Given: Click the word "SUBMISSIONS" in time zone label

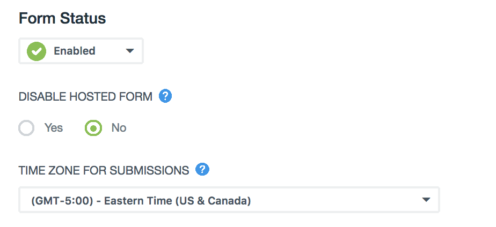Looking at the screenshot, I should point(149,171).
